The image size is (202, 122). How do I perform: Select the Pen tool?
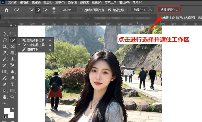coord(4,84)
